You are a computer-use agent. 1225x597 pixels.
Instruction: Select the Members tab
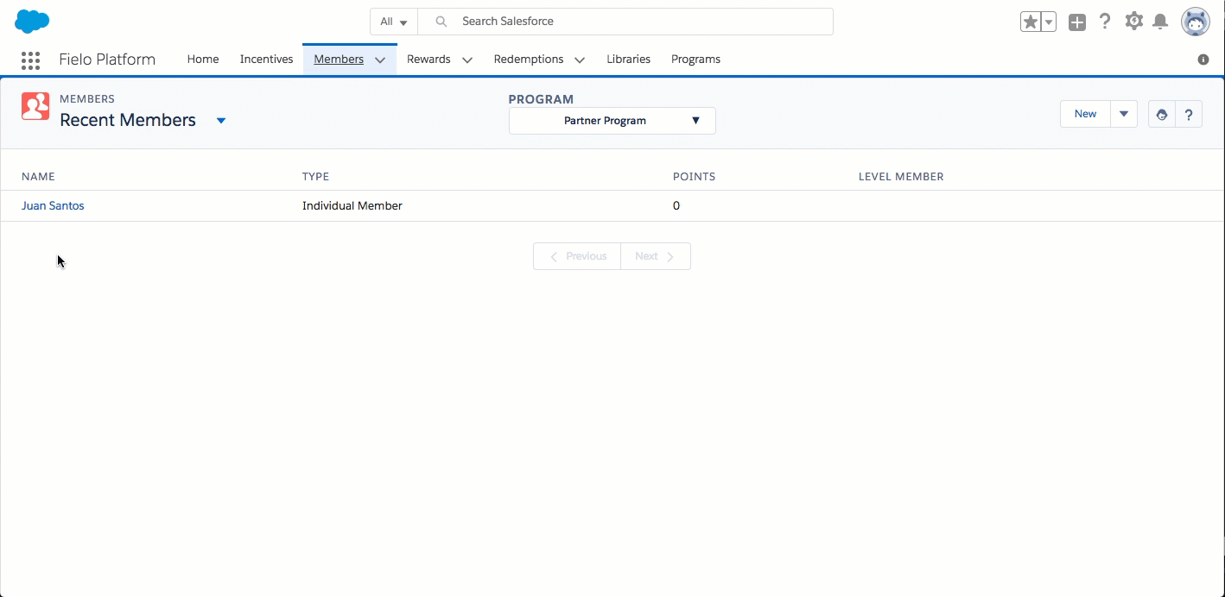point(339,60)
